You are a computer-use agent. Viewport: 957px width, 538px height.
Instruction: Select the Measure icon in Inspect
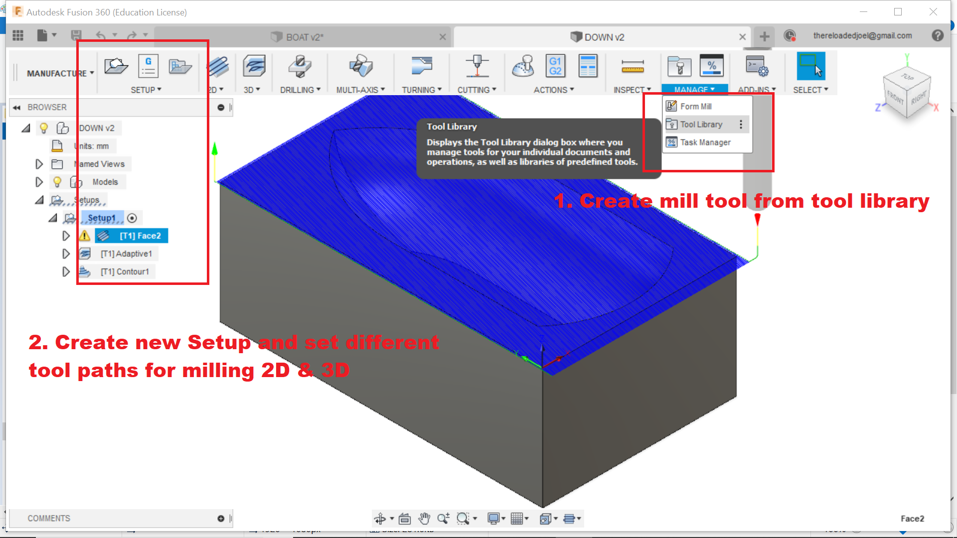[632, 67]
